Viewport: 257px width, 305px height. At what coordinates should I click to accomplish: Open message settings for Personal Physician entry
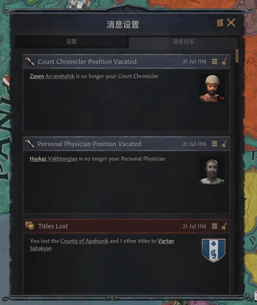coord(214,144)
